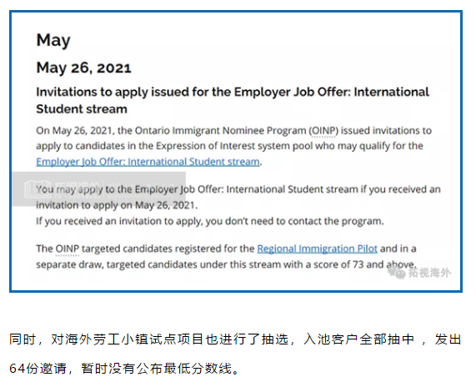Click the 'Invitations to apply issued' headline
Image resolution: width=476 pixels, height=387 pixels.
[x=233, y=100]
